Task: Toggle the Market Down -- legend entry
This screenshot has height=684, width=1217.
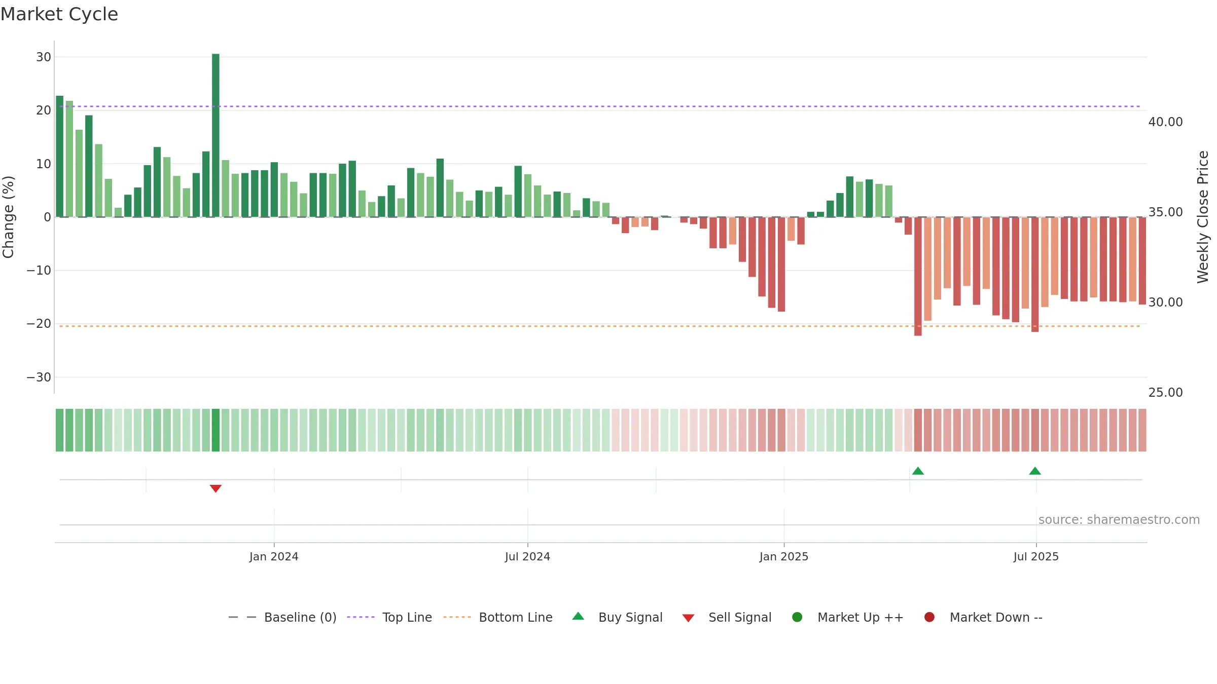Action: pos(983,617)
